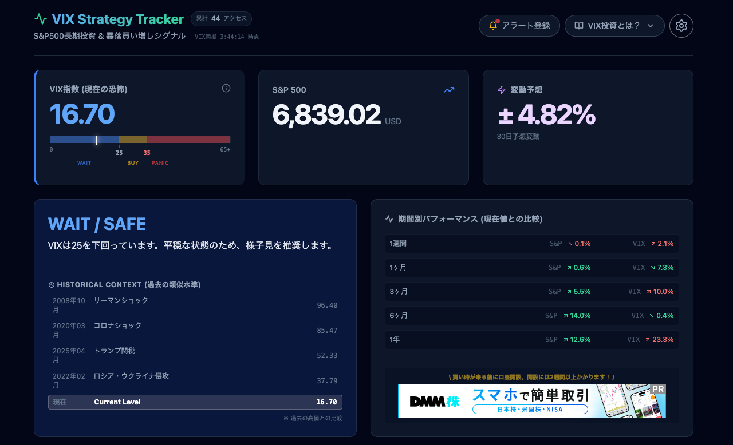733x445 pixels.
Task: Click the trending-up arrow icon on S&P 500 card
Action: 449,90
